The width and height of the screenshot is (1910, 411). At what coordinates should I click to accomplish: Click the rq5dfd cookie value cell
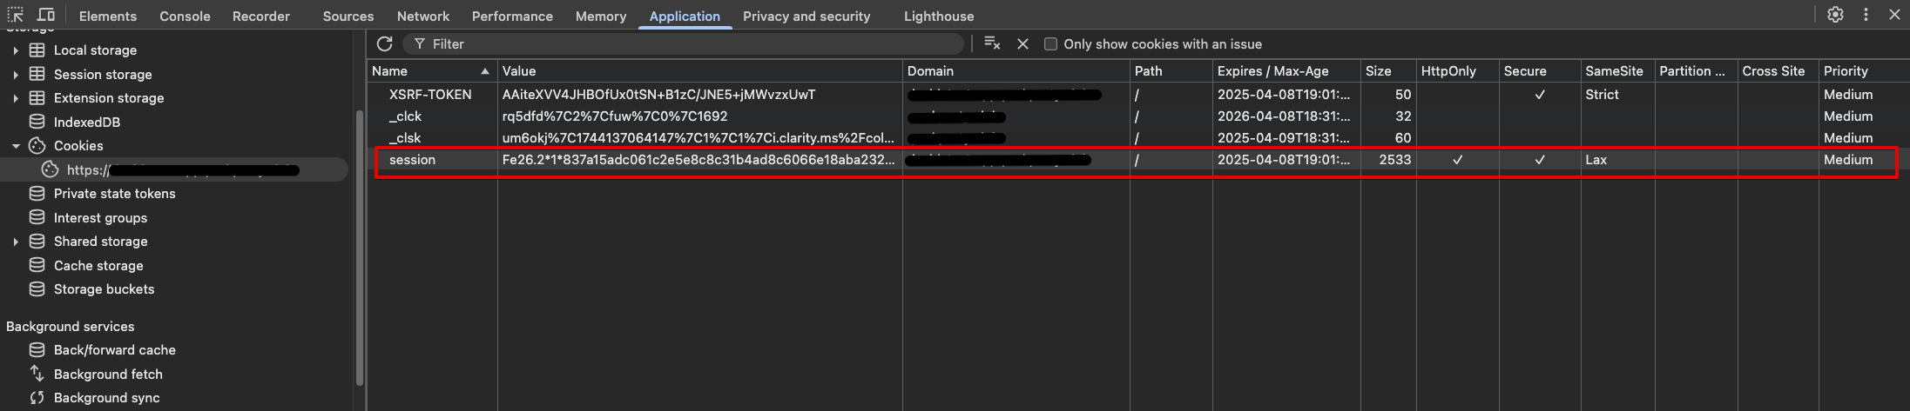(614, 116)
